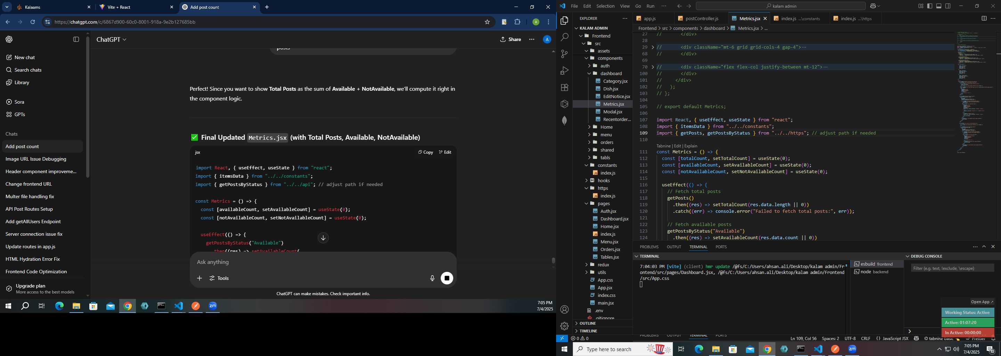Image resolution: width=1001 pixels, height=356 pixels.
Task: Click scroll to bottom arrow in chat
Action: point(323,238)
